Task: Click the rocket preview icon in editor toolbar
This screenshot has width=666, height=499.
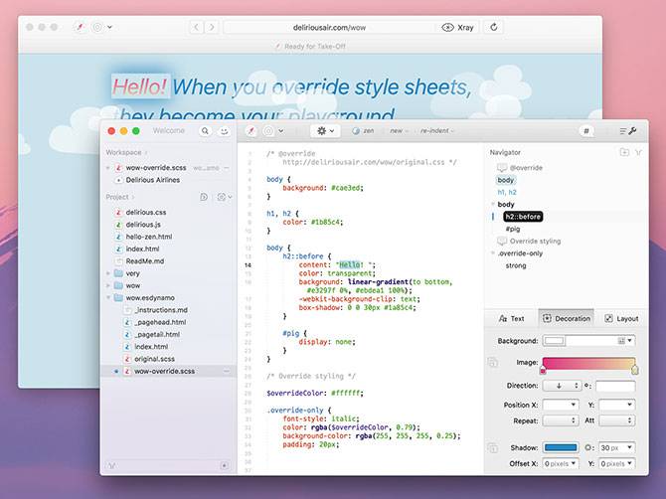Action: tap(251, 131)
